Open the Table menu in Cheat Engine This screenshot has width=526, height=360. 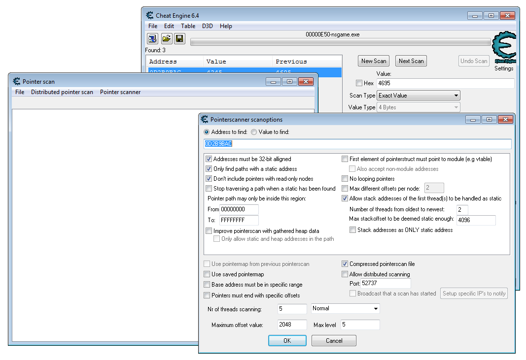188,26
